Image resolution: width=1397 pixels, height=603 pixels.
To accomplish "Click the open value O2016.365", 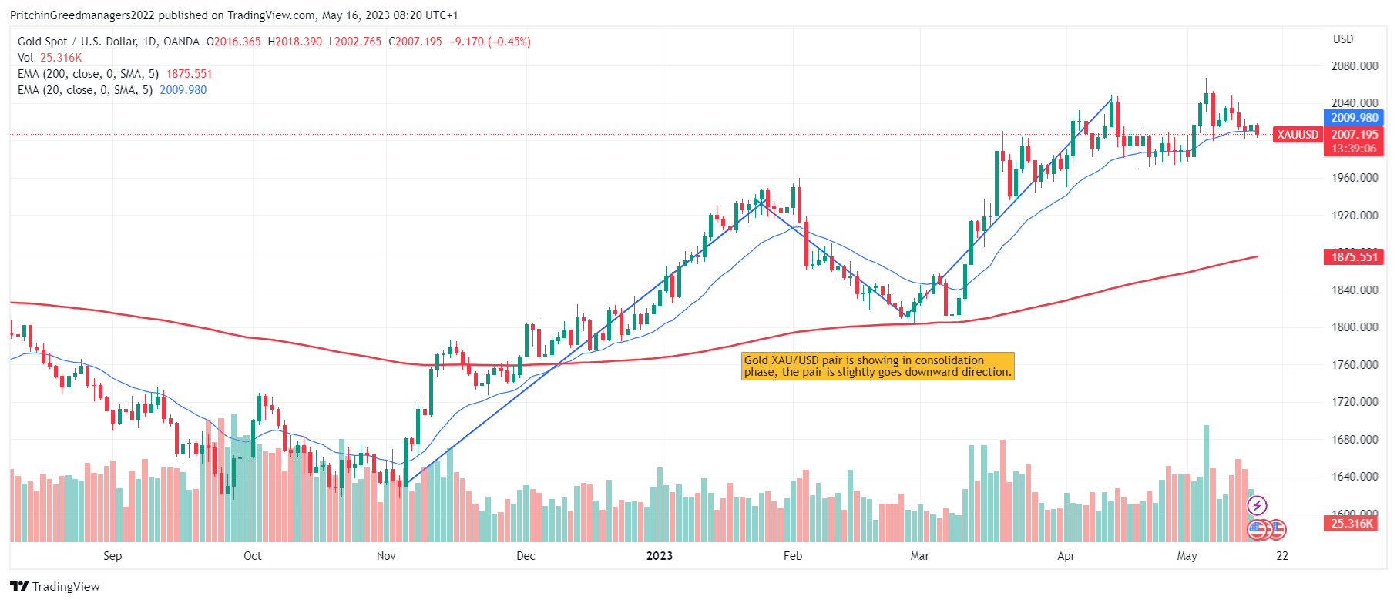I will [233, 42].
